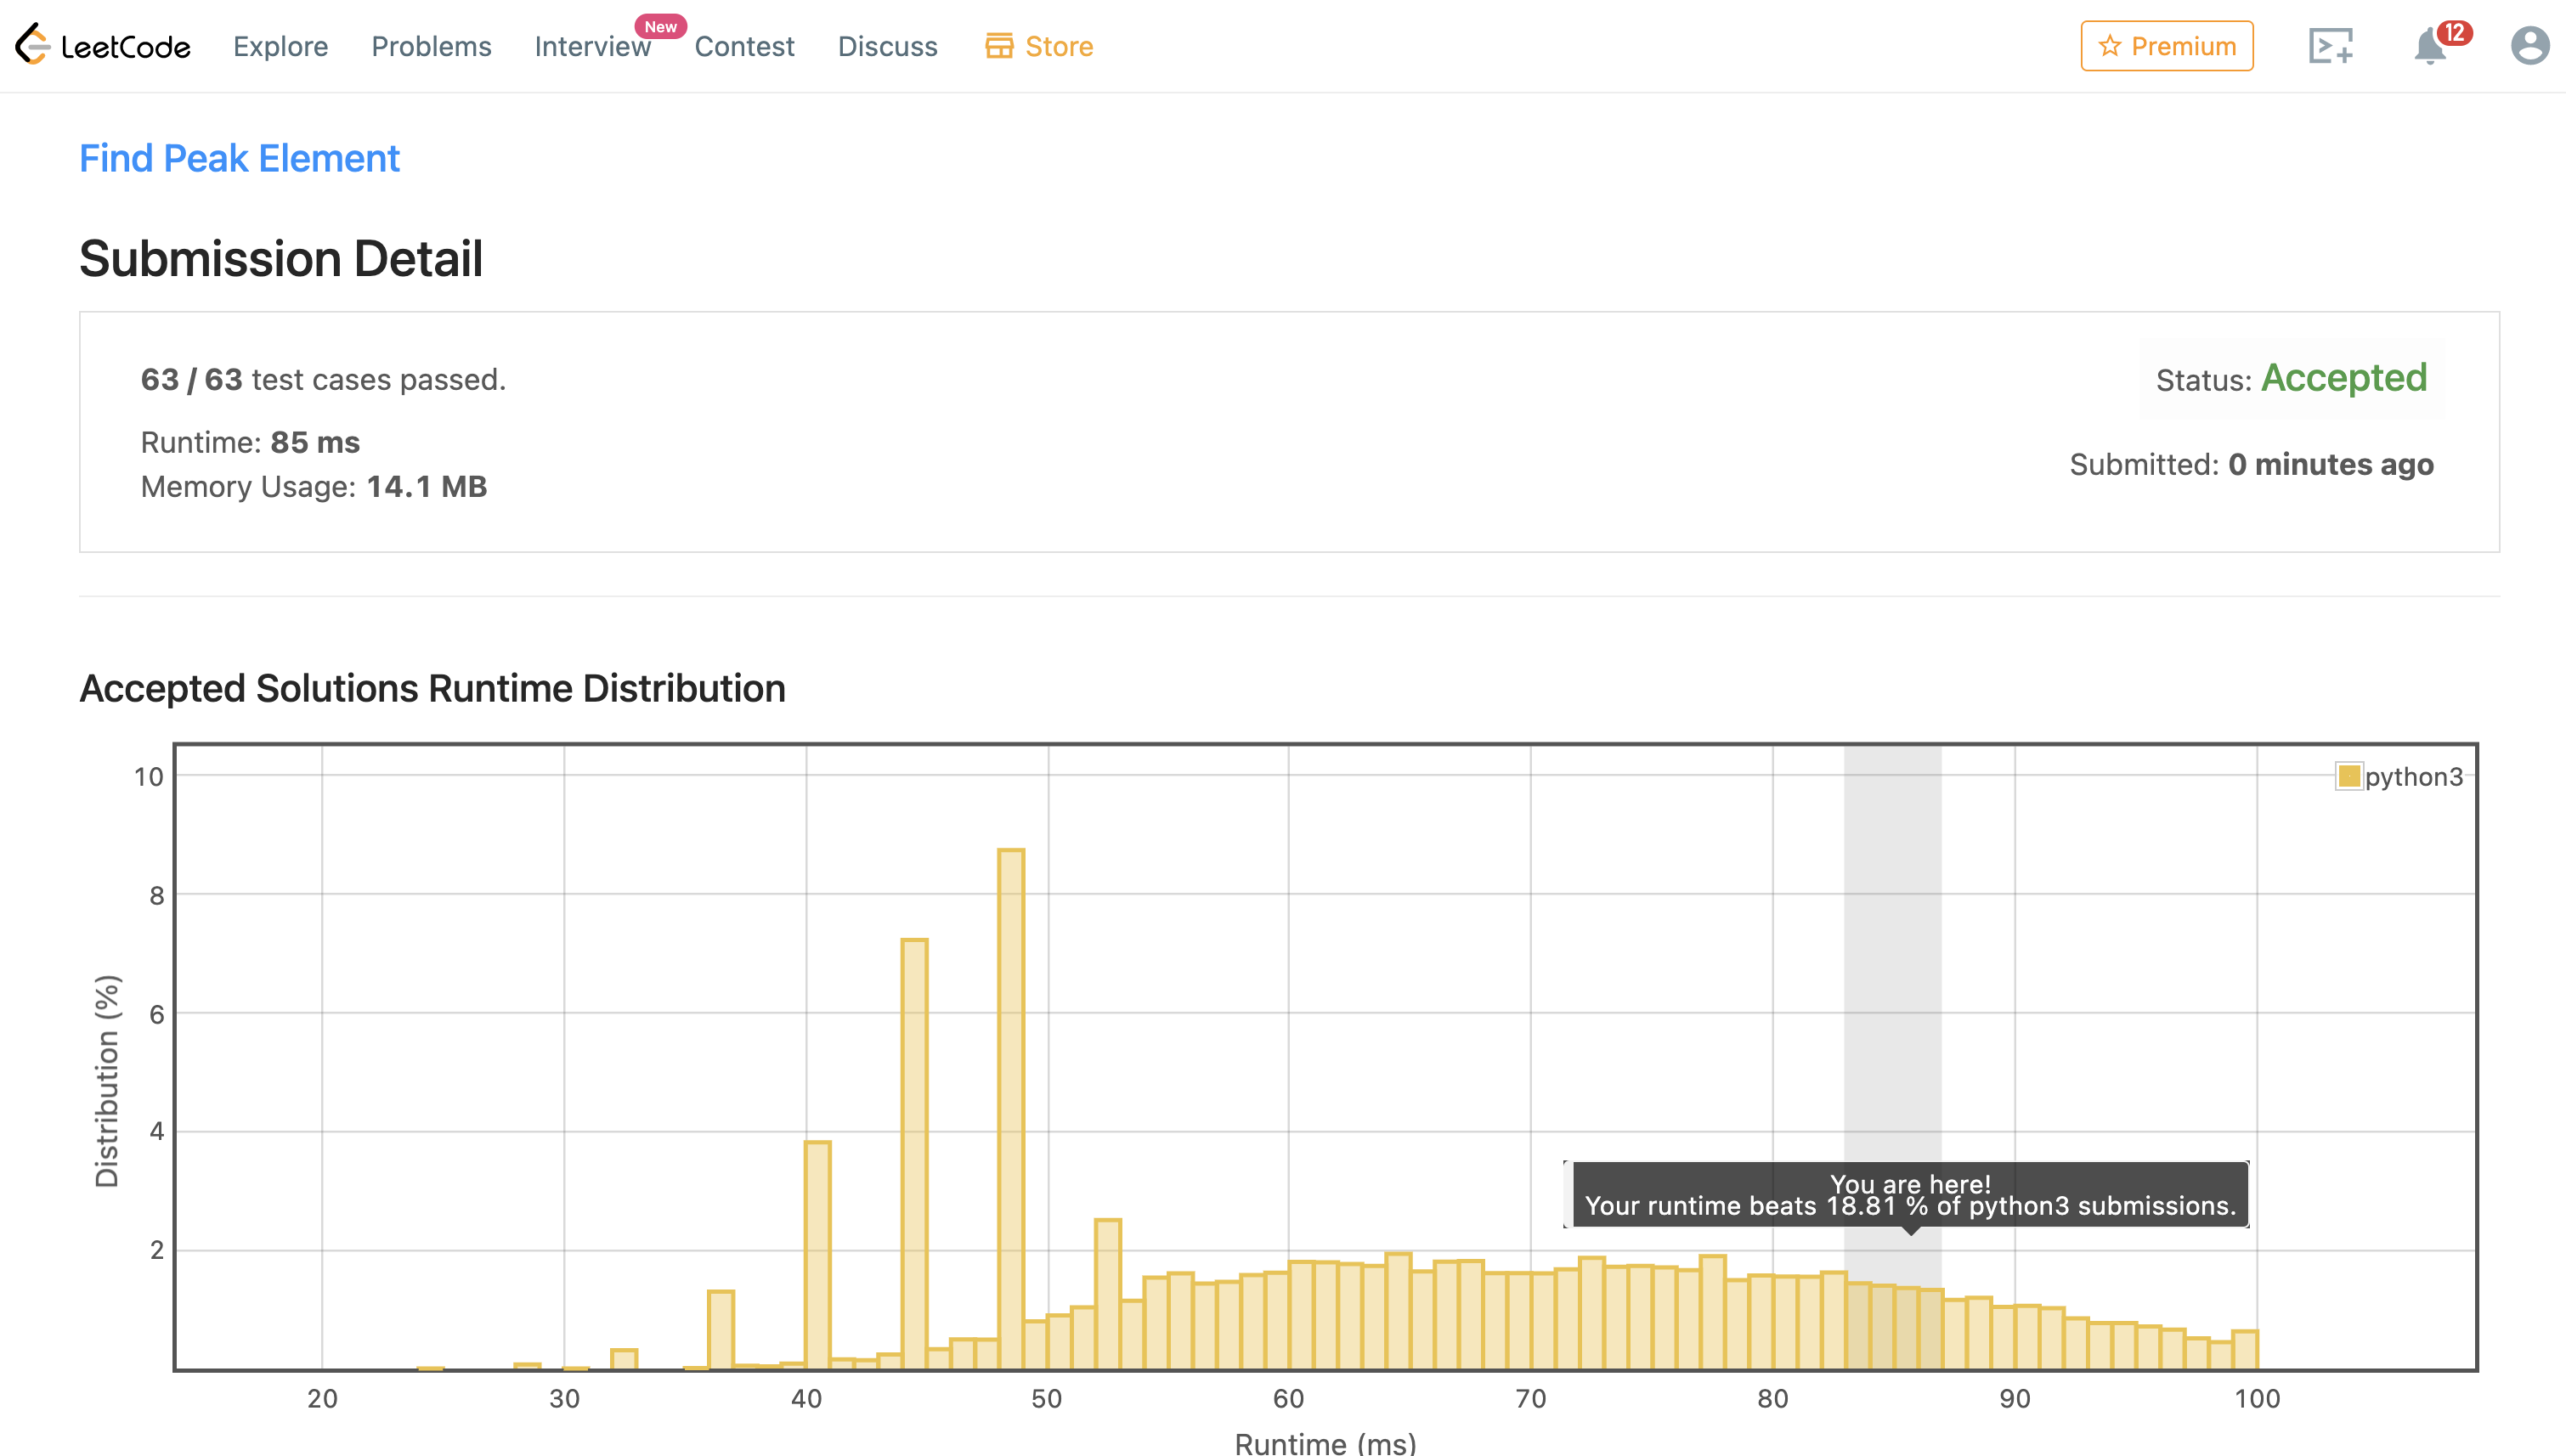Click the 44 ms distribution bar
The image size is (2566, 1456).
914,1152
